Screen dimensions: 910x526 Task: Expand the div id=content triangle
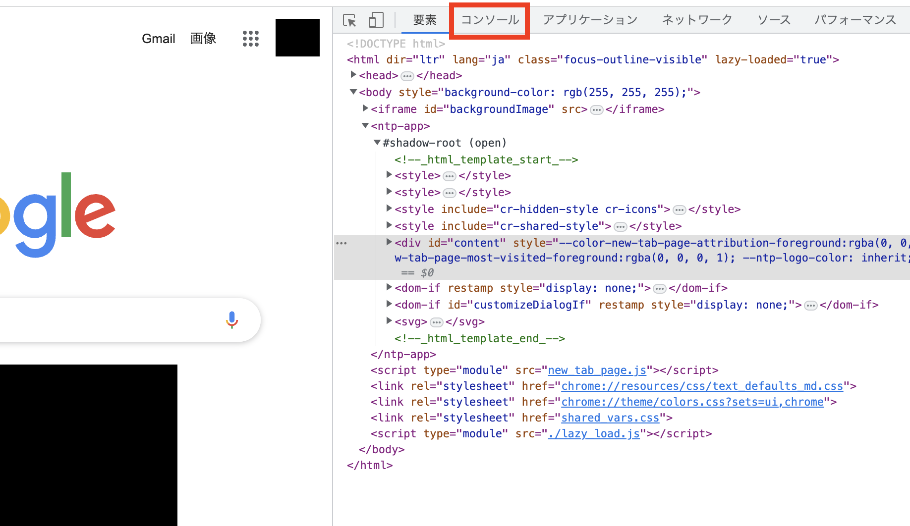pyautogui.click(x=389, y=242)
